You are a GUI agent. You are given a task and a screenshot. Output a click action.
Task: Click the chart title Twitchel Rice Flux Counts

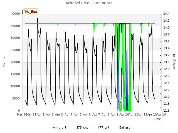point(89,3)
